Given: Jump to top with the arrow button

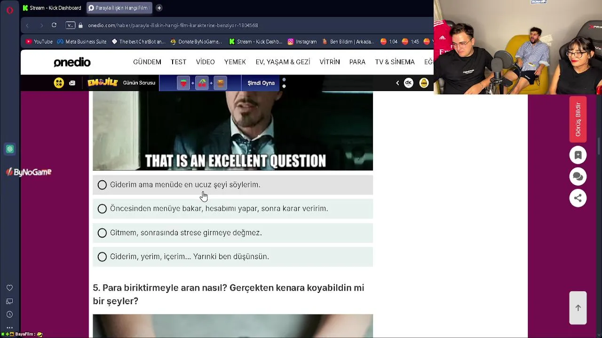Looking at the screenshot, I should 578,308.
